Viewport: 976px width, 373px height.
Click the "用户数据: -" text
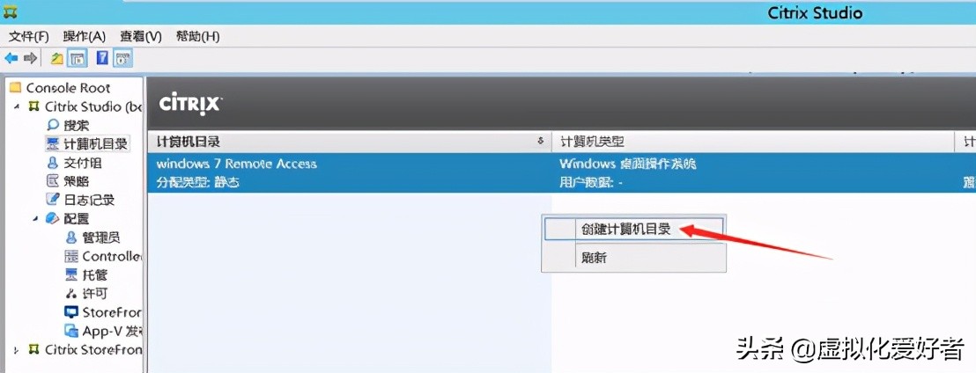coord(591,183)
